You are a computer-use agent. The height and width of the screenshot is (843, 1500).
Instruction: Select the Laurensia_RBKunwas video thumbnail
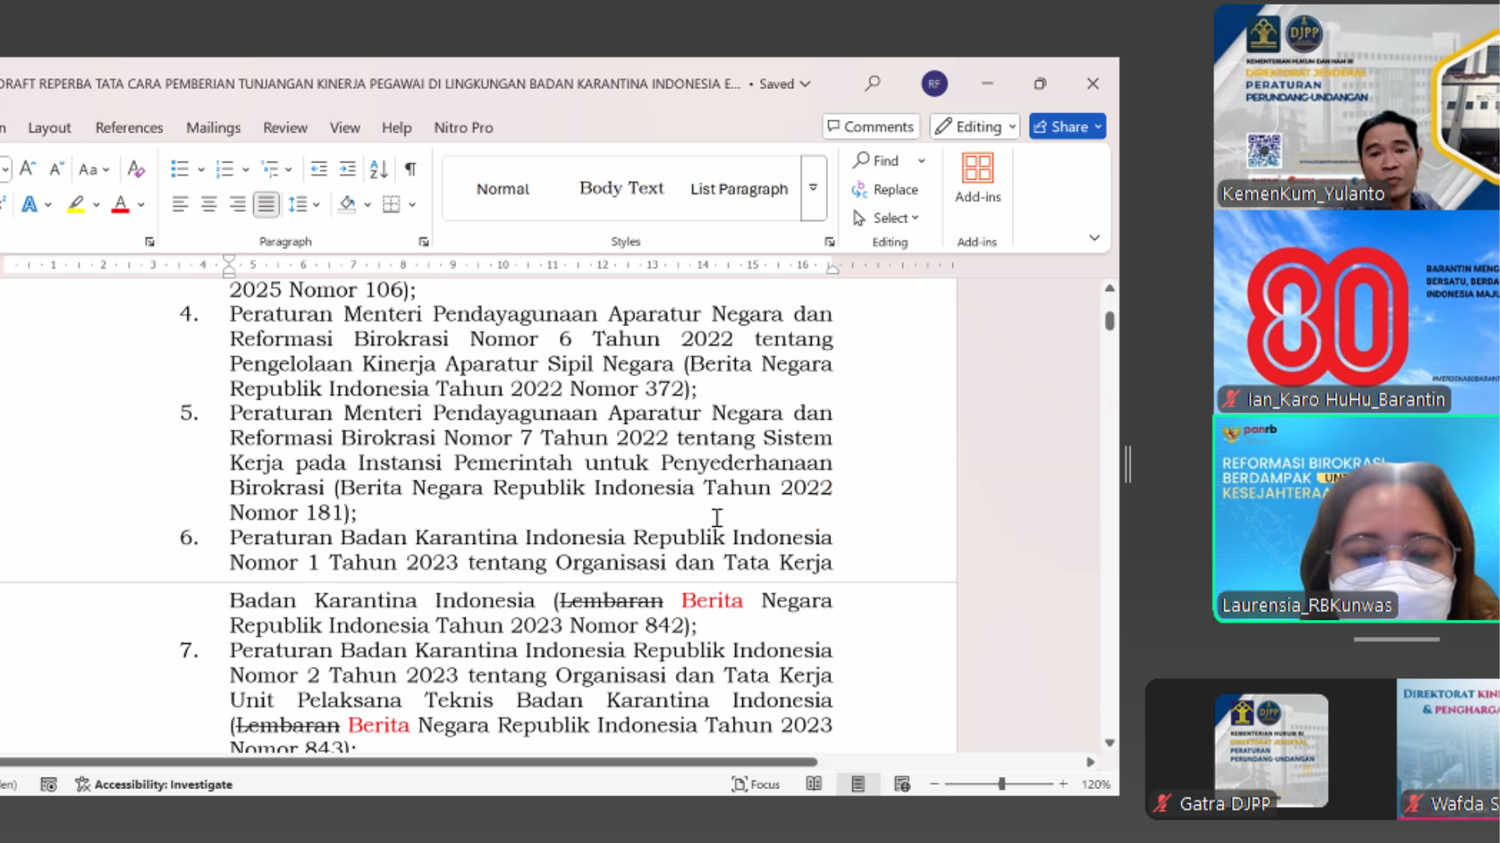tap(1356, 519)
